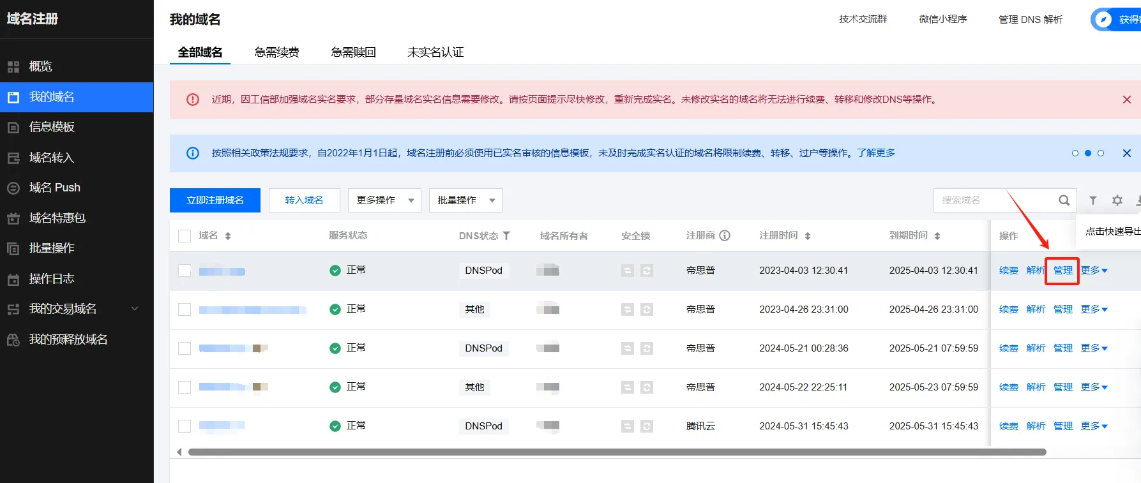Click the horizontal table scrollbar
Screen dimensions: 1141x483
pos(617,452)
